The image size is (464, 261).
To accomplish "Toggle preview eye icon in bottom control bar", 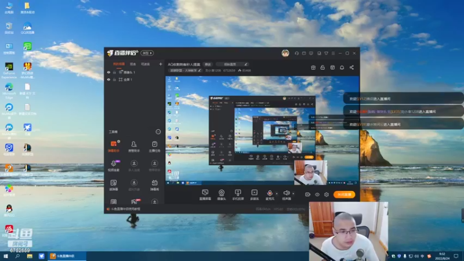I will pos(317,194).
